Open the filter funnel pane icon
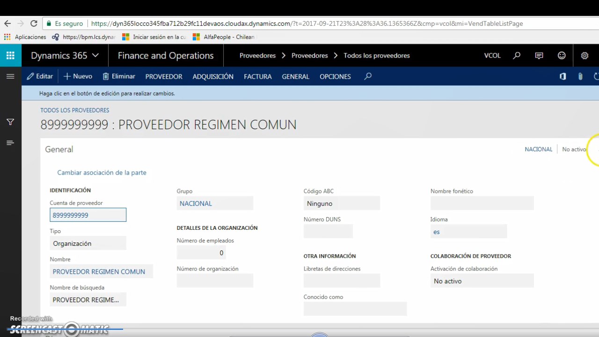Image resolution: width=599 pixels, height=337 pixels. [x=10, y=122]
